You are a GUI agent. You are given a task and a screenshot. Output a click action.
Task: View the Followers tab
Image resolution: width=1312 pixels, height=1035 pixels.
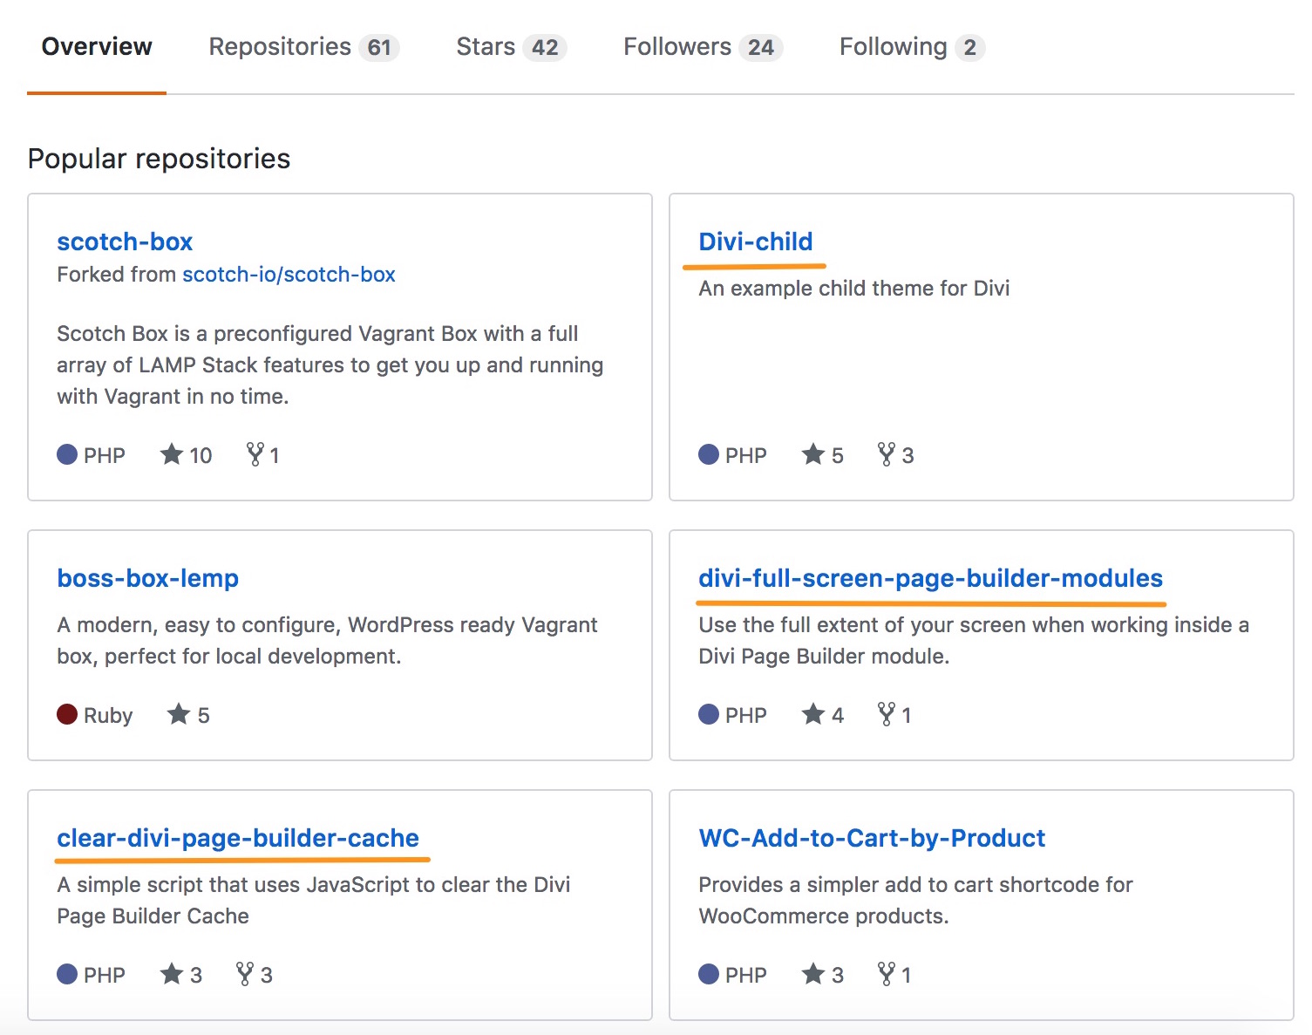[x=703, y=46]
